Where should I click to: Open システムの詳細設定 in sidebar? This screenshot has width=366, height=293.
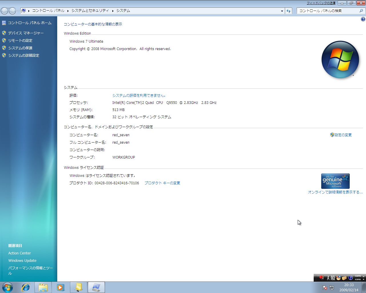pos(24,56)
